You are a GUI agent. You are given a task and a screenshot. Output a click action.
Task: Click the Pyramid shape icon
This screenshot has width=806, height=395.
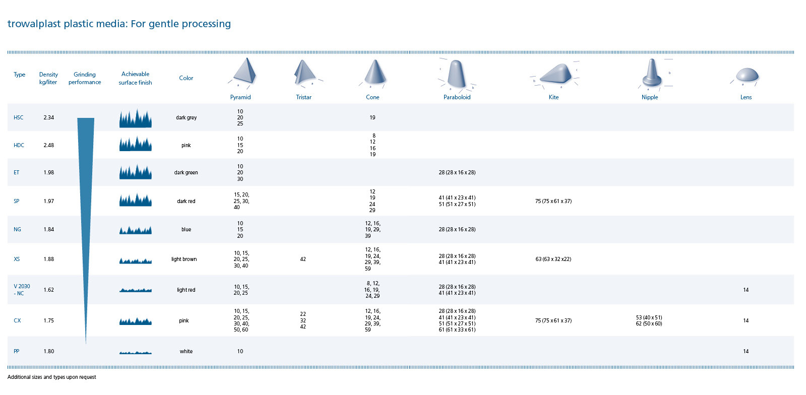point(244,72)
